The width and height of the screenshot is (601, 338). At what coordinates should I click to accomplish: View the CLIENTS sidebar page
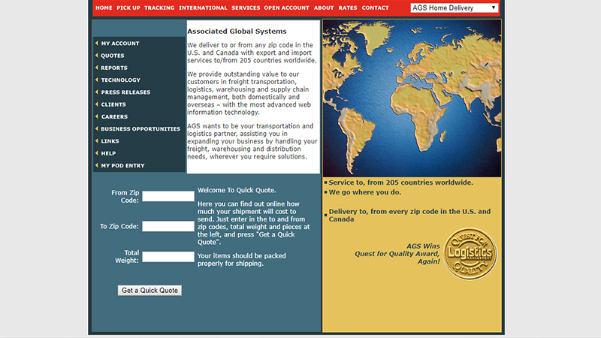pos(113,104)
